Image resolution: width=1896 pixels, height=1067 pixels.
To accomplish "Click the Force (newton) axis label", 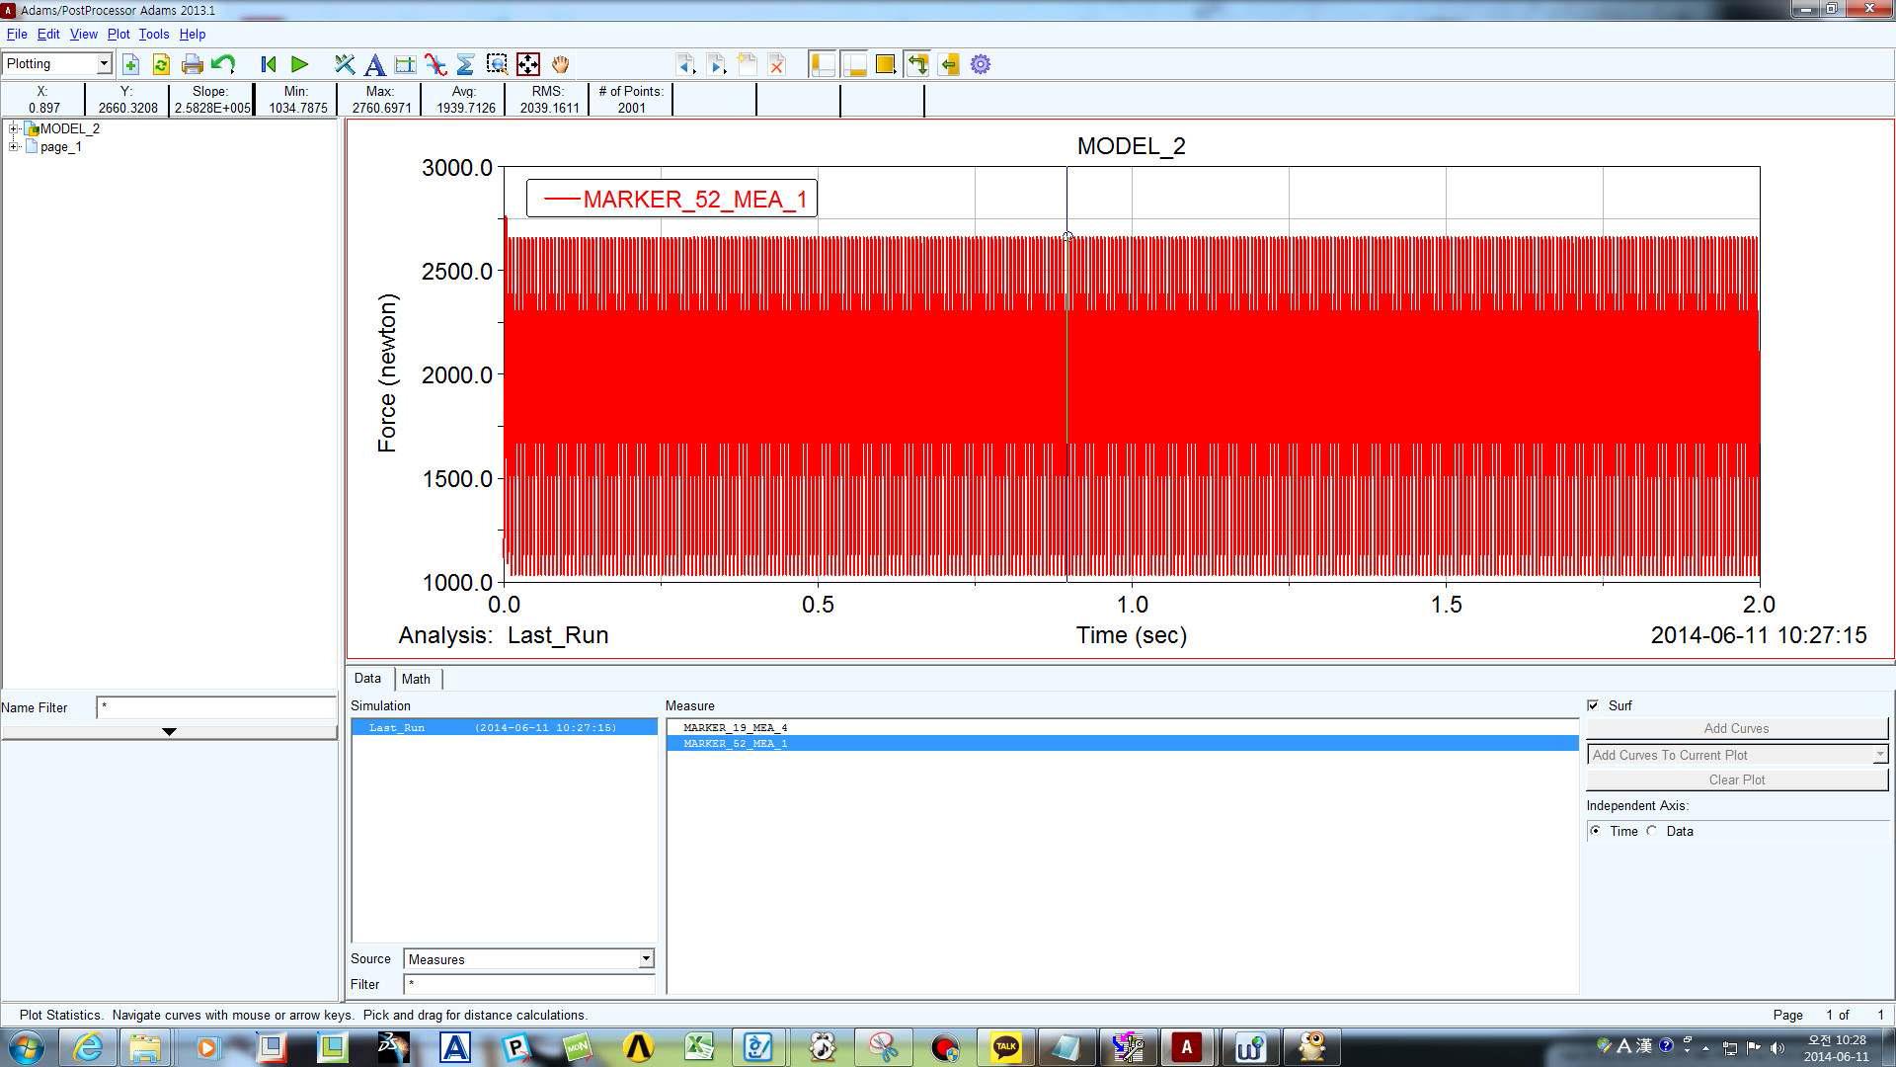I will [x=387, y=373].
